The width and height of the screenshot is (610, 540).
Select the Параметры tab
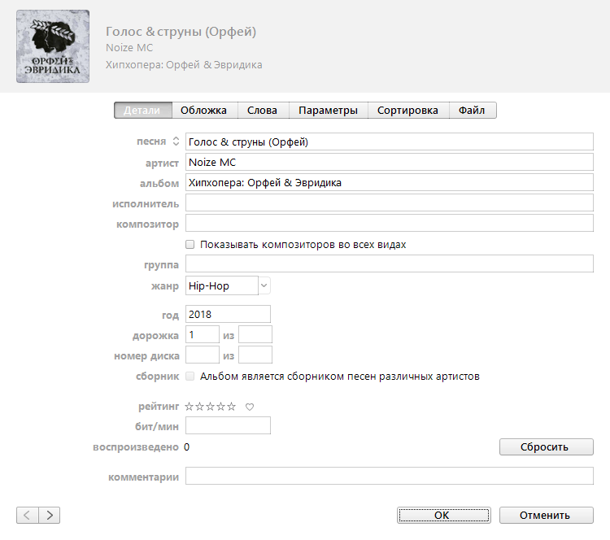(x=328, y=111)
